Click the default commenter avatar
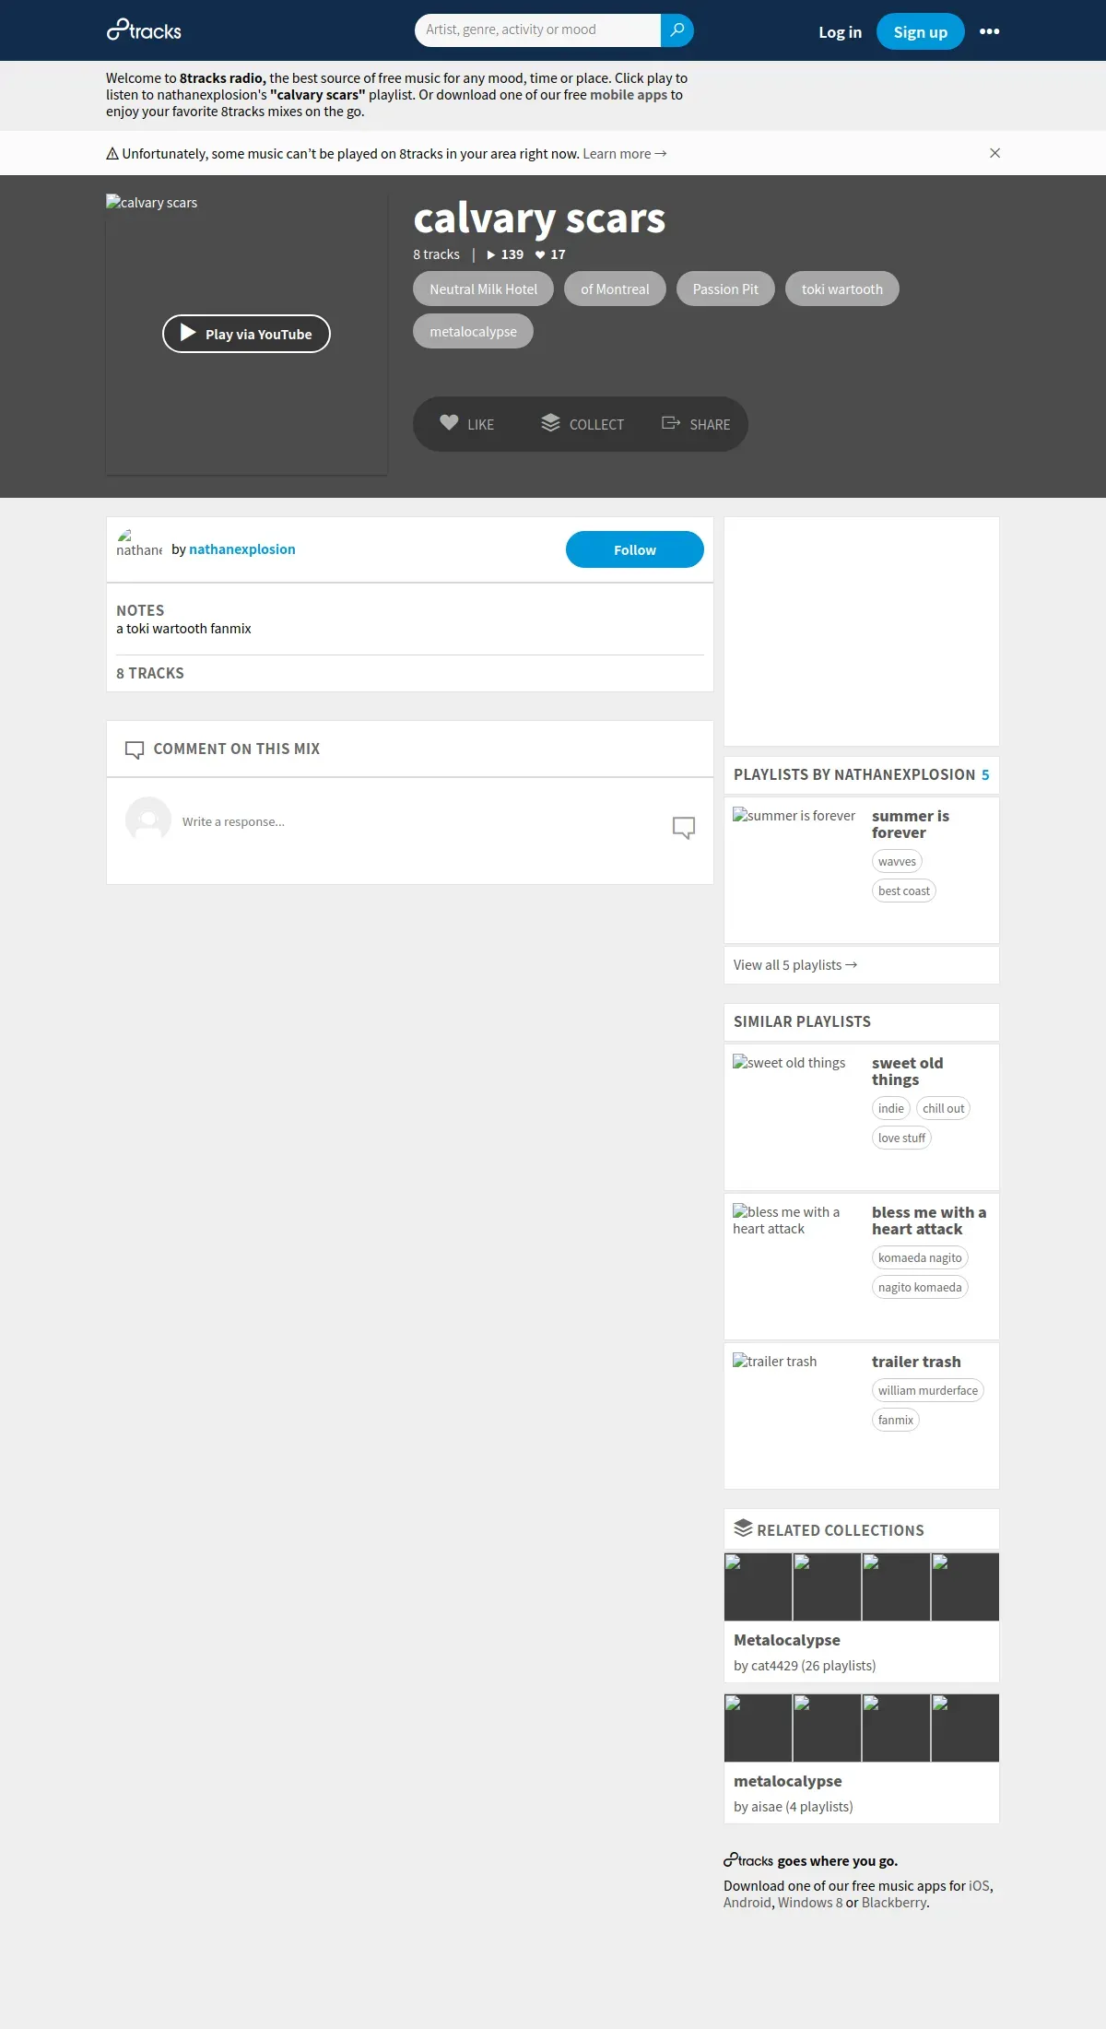This screenshot has width=1106, height=2029. (148, 820)
